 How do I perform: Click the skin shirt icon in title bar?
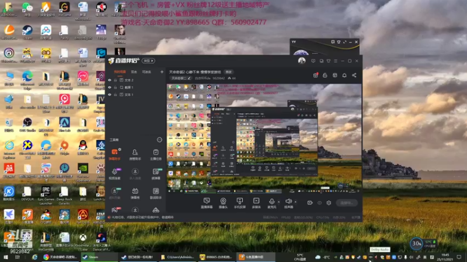tap(329, 61)
